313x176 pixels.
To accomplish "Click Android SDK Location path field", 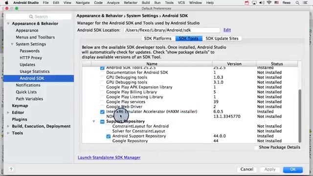I will click(x=172, y=30).
